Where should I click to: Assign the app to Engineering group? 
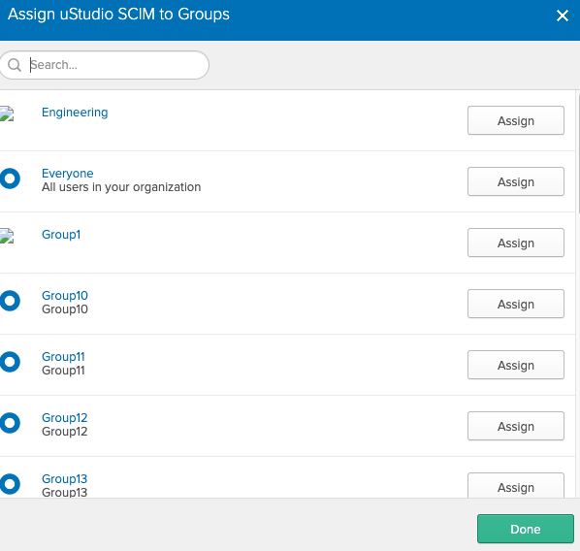tap(516, 120)
